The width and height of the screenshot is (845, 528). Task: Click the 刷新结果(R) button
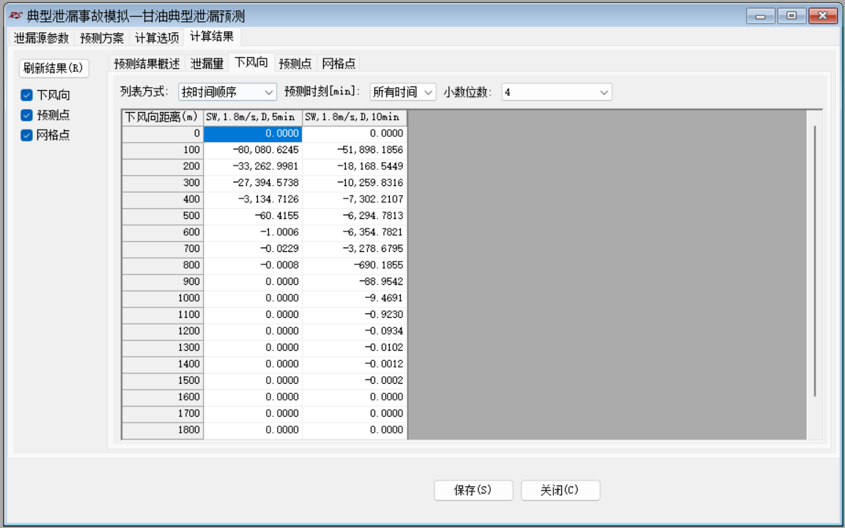click(x=54, y=68)
